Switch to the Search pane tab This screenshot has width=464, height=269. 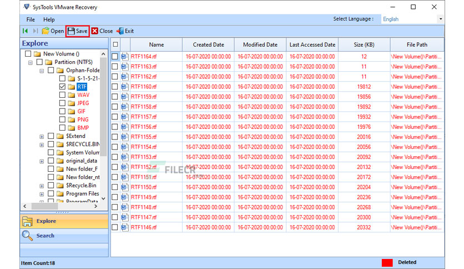point(64,236)
